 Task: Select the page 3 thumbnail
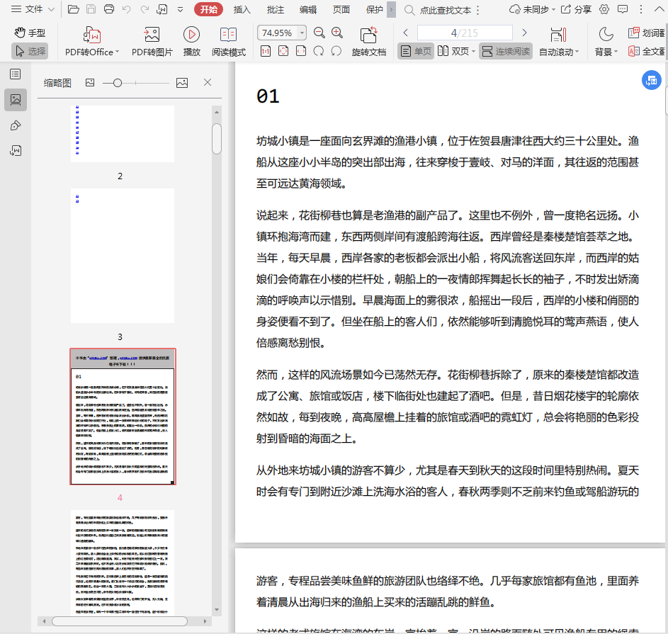coord(123,256)
